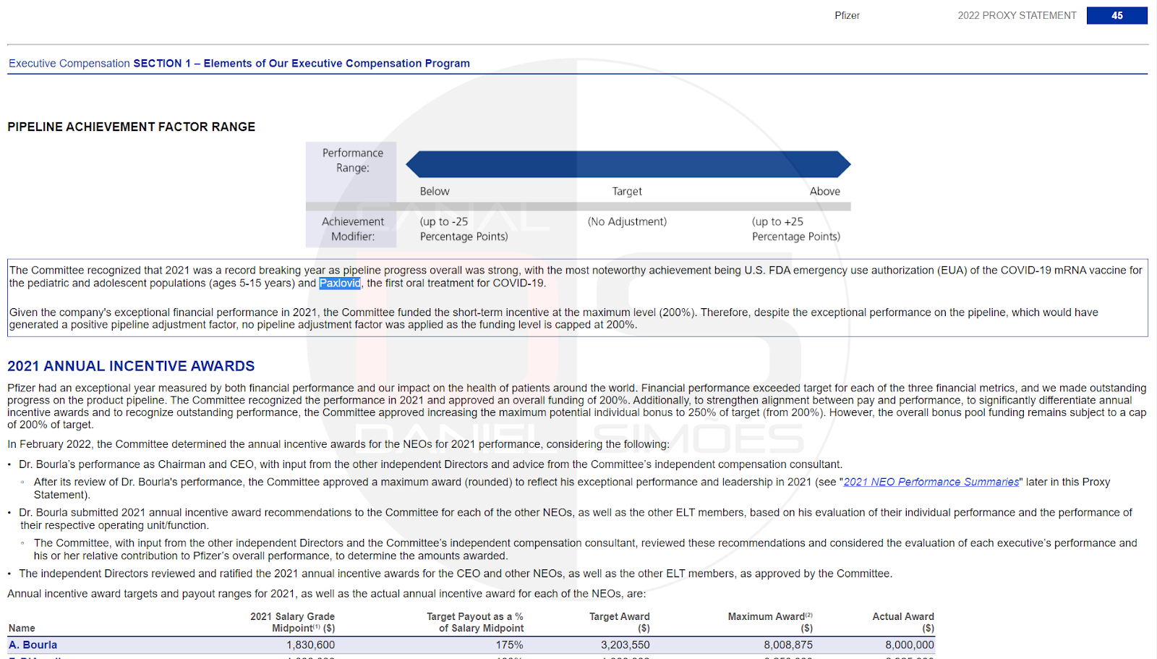The width and height of the screenshot is (1157, 659).
Task: Click 2021 Salary Grade Midpoint column header
Action: 293,622
